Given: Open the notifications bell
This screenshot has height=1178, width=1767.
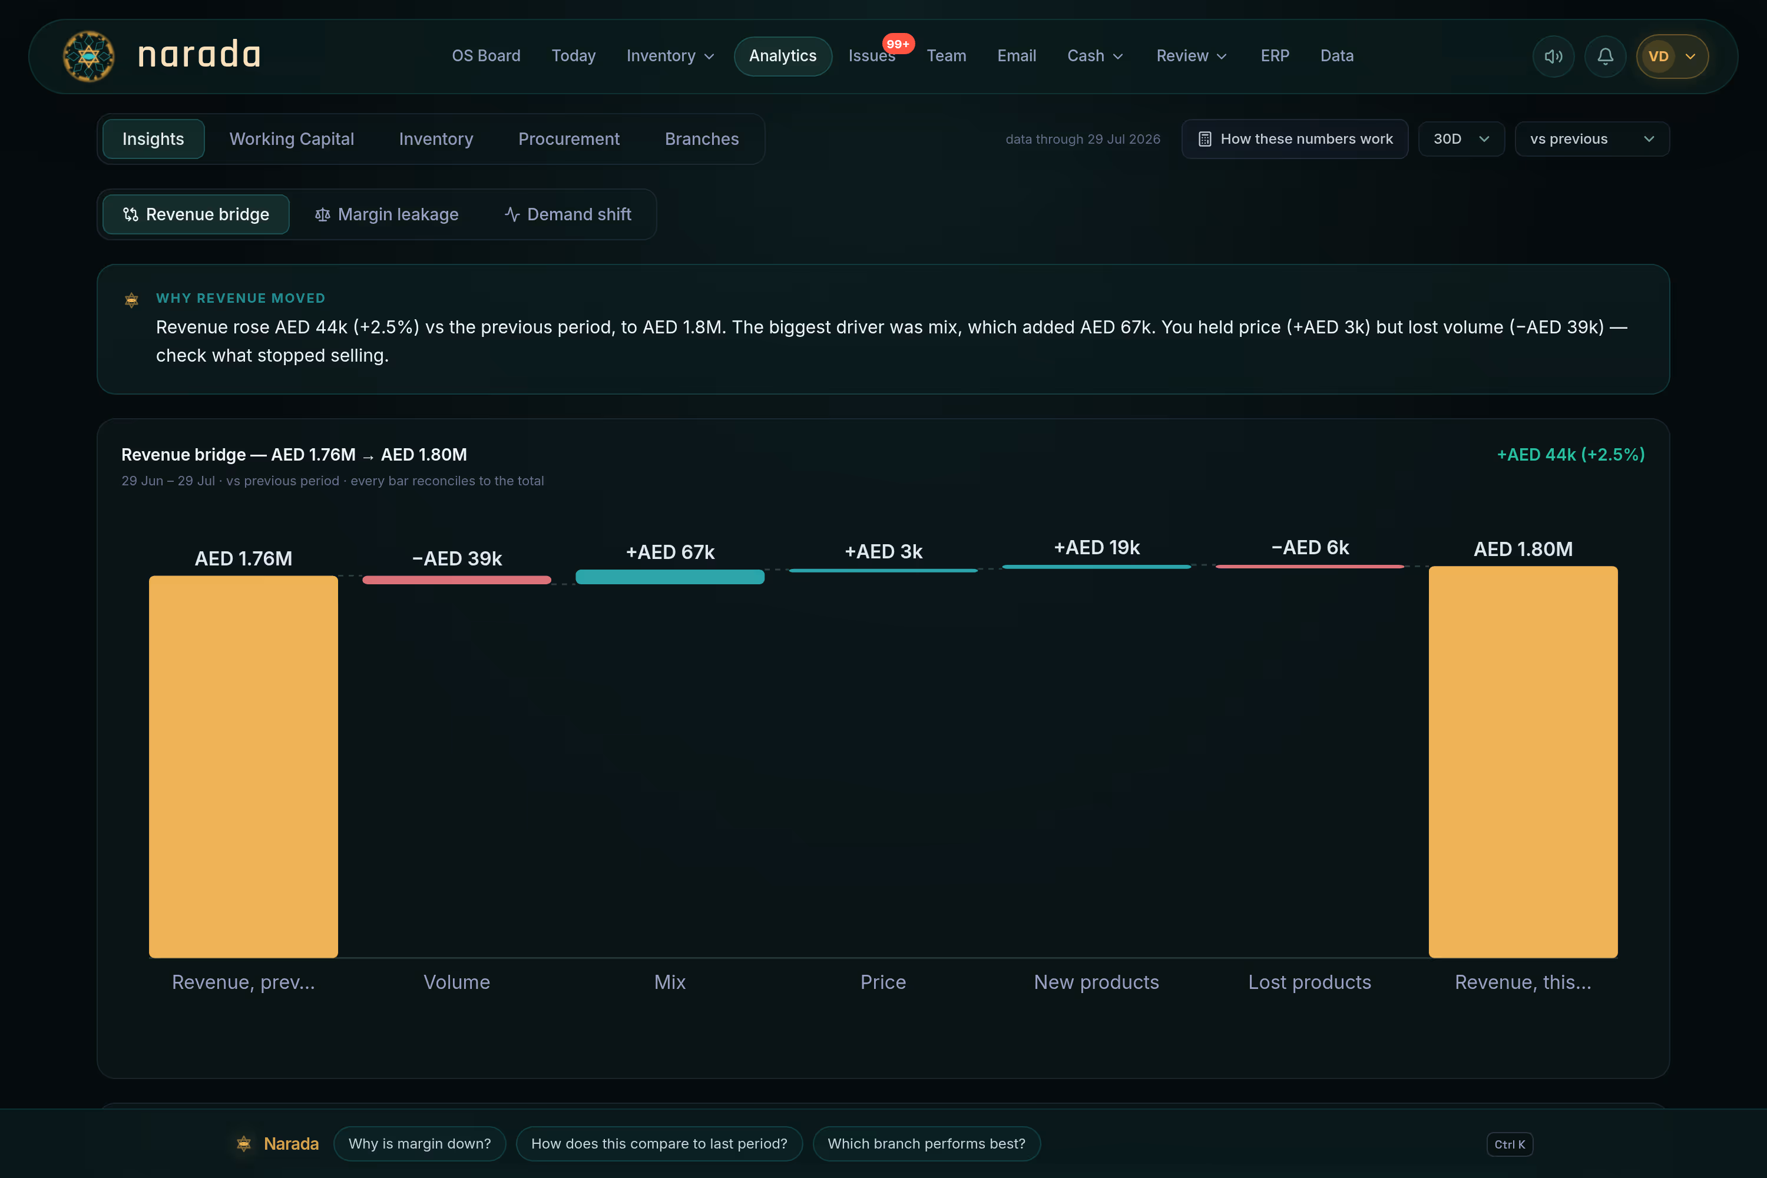Looking at the screenshot, I should pyautogui.click(x=1604, y=57).
